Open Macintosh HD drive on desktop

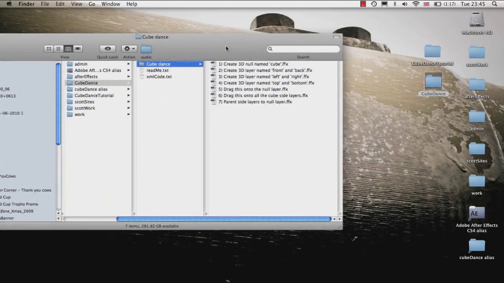point(477,20)
